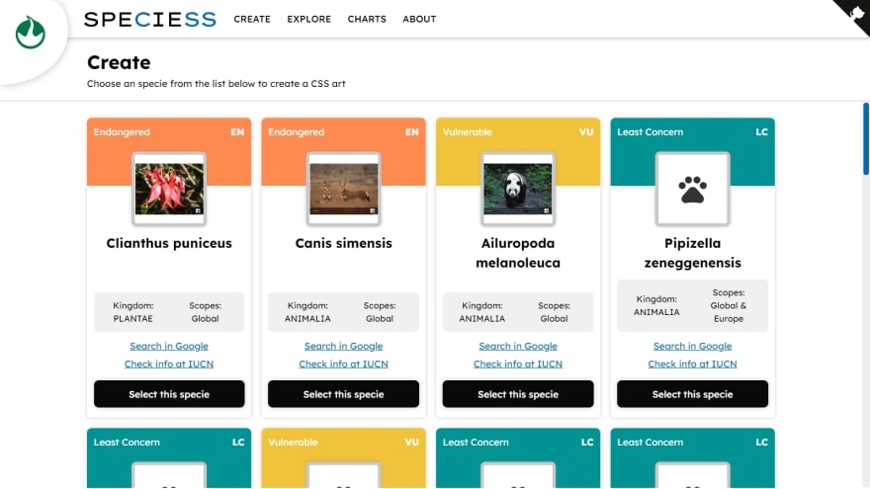Open the EXPLORE menu item
This screenshot has width=870, height=489.
309,20
